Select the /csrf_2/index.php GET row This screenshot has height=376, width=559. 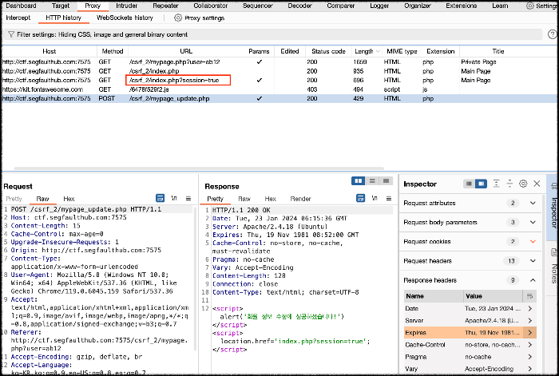[279, 71]
